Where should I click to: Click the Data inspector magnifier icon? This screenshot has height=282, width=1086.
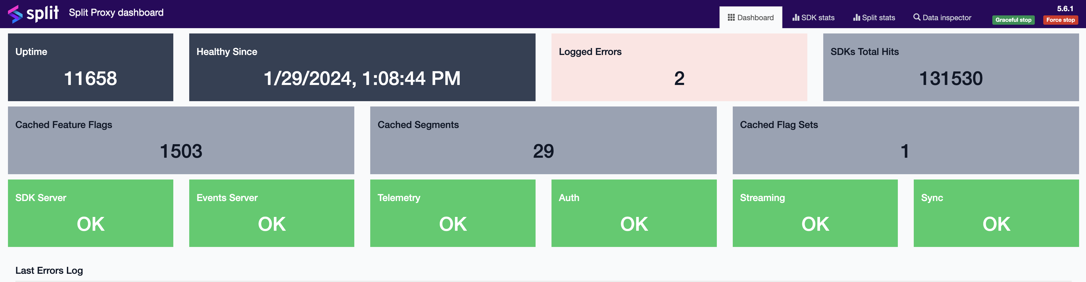pyautogui.click(x=916, y=17)
